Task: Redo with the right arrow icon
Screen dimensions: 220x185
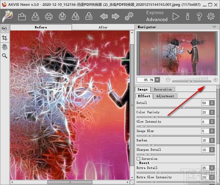Action: pos(116,16)
